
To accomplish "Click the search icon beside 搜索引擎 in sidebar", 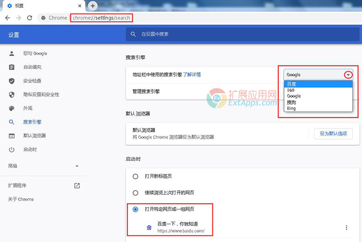I will tap(12, 122).
